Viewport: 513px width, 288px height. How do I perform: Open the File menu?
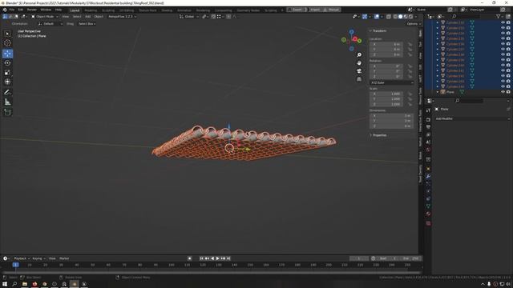point(12,10)
